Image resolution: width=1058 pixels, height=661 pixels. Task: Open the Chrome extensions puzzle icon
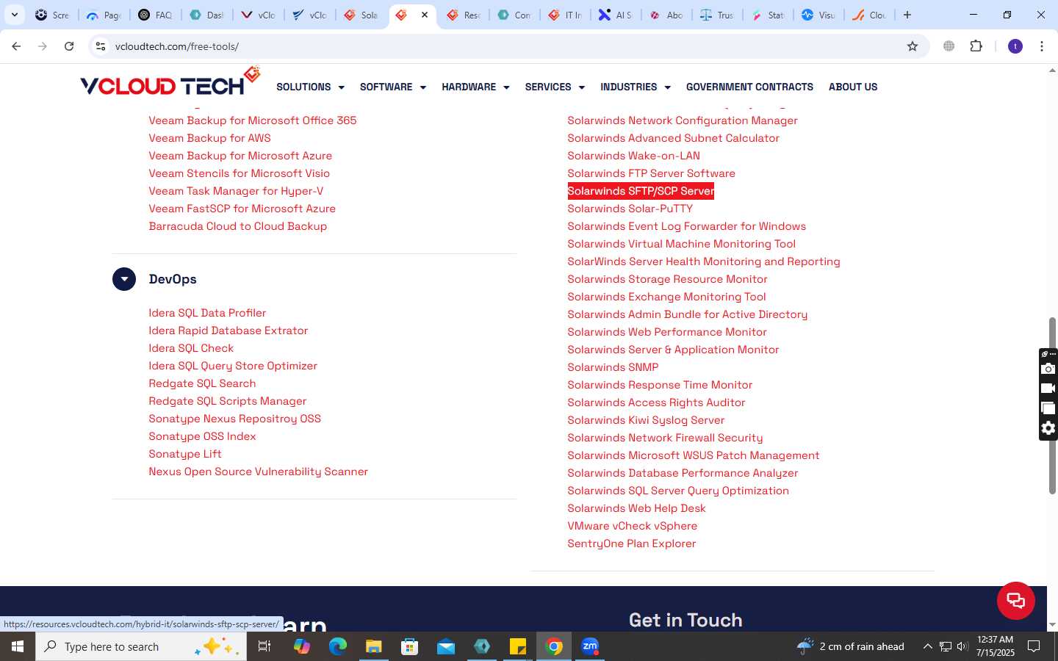976,46
